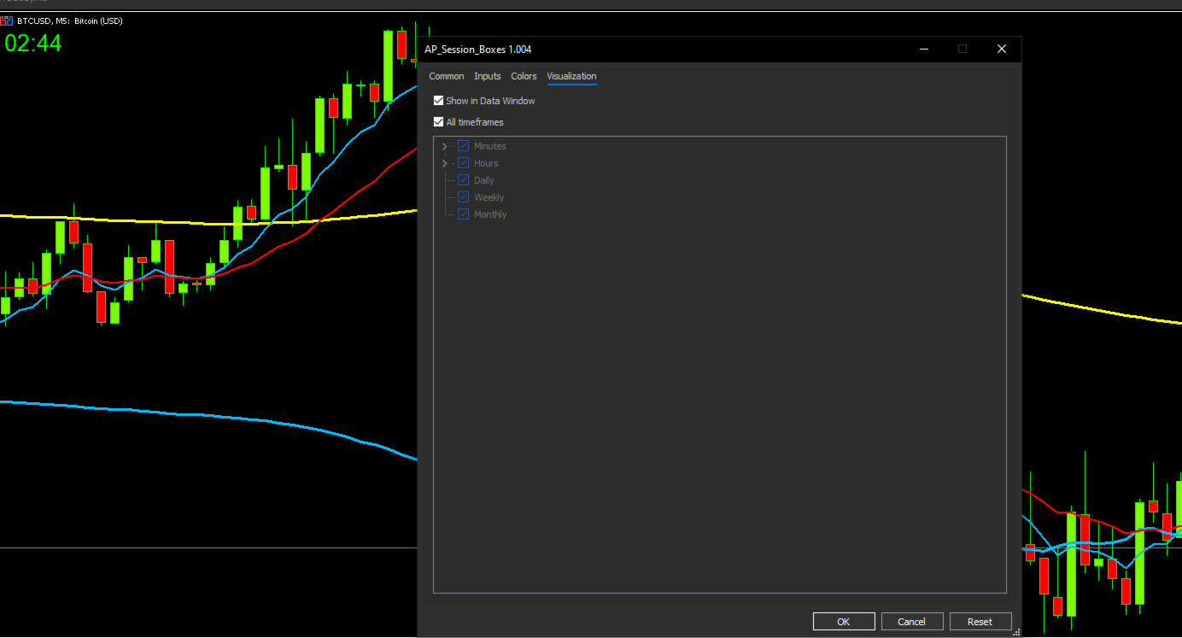The image size is (1182, 638).
Task: Select the Weekly label in tree
Action: 489,197
